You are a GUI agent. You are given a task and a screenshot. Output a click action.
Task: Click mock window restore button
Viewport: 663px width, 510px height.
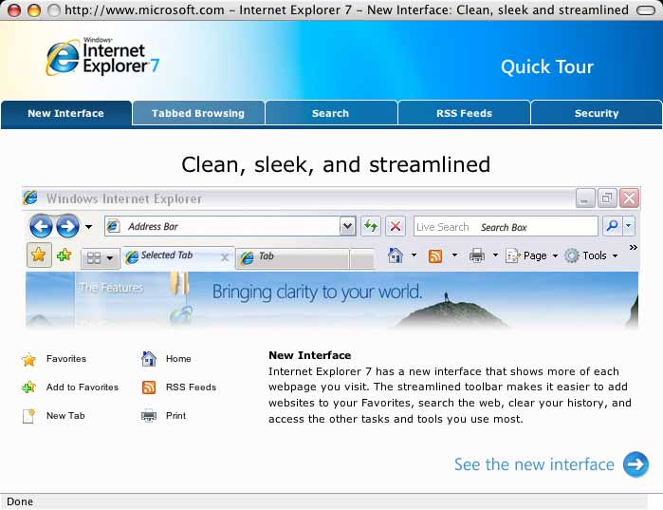[607, 198]
